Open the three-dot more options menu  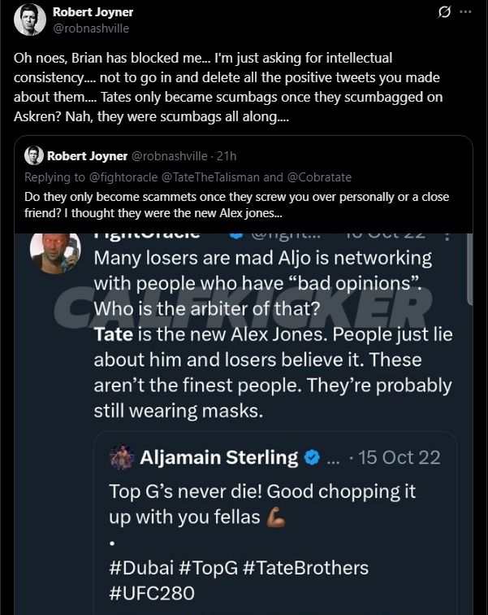coord(465,12)
